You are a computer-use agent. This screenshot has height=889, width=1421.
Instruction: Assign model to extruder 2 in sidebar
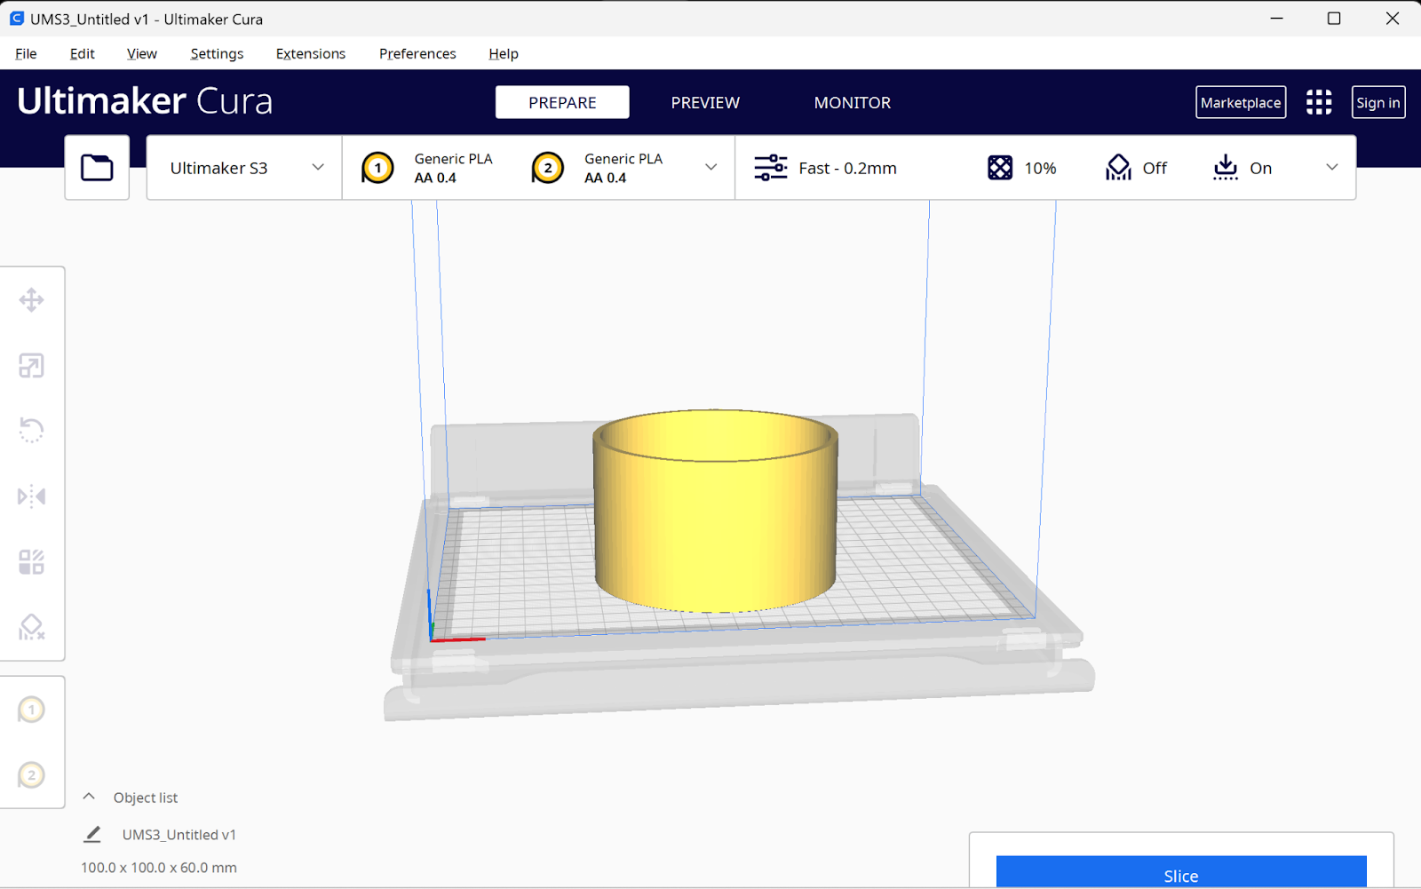[32, 775]
